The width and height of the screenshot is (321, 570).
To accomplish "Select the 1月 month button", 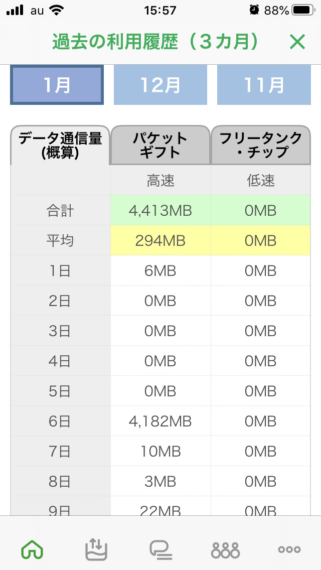I will click(57, 85).
